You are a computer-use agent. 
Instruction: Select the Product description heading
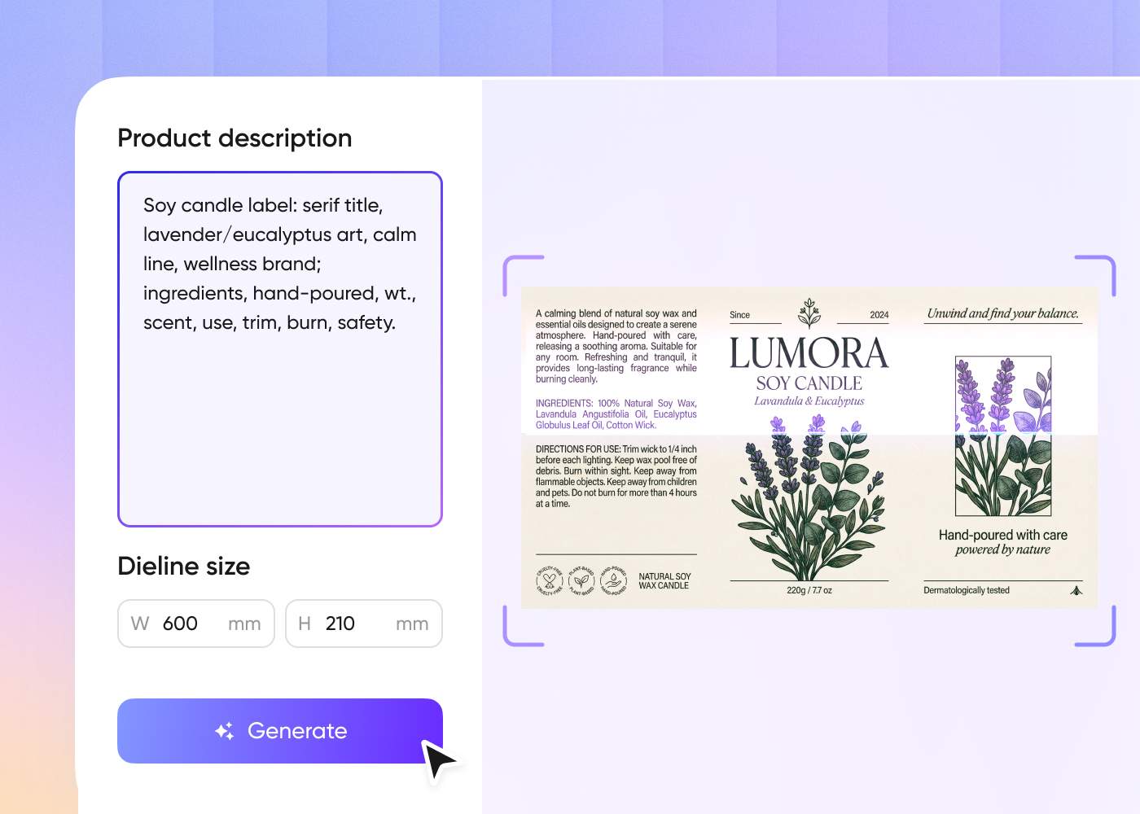[x=235, y=138]
